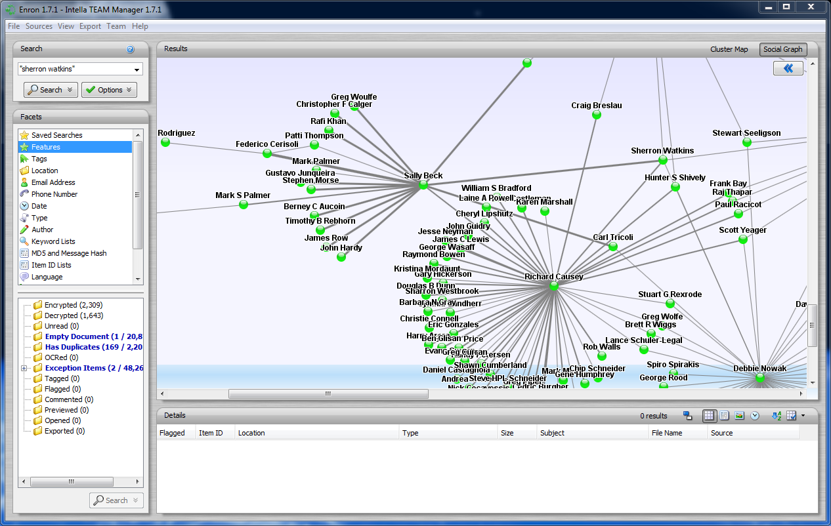Click the Search button under query field
The height and width of the screenshot is (526, 831).
51,90
